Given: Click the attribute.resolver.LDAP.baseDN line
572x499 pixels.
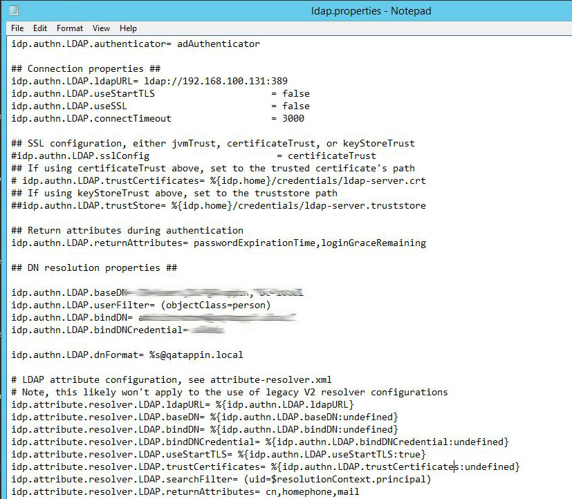Looking at the screenshot, I should [x=205, y=417].
